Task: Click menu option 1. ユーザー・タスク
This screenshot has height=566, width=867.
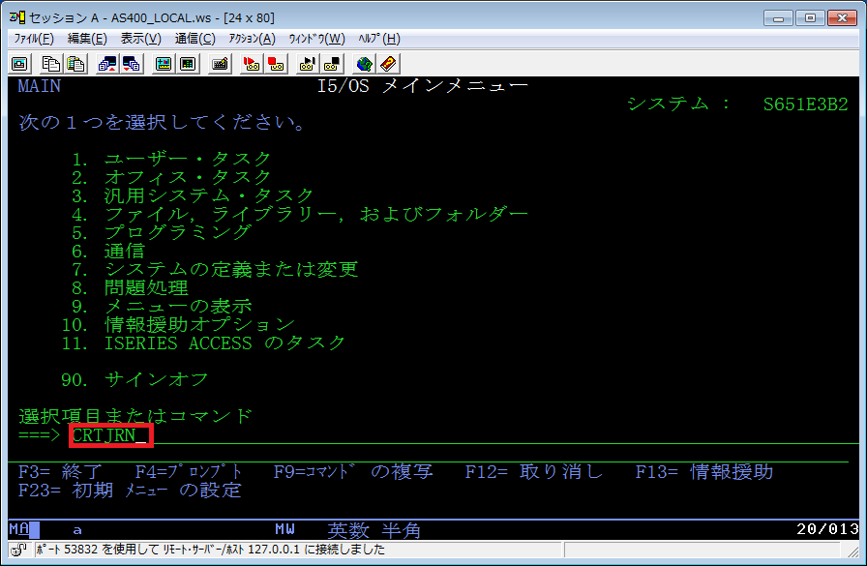Action: pos(172,160)
